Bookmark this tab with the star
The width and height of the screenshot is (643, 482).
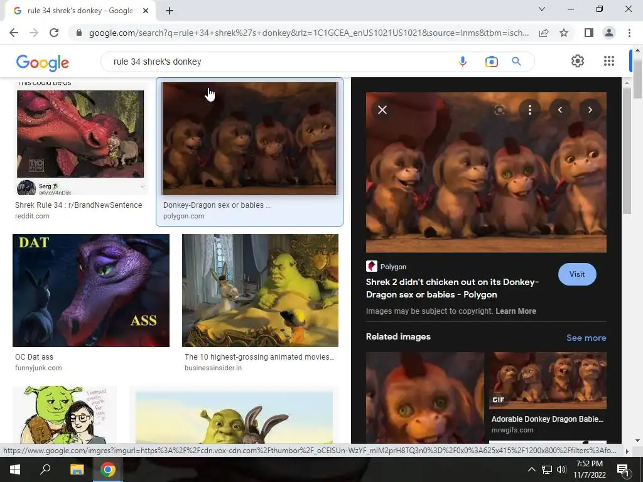pos(564,33)
